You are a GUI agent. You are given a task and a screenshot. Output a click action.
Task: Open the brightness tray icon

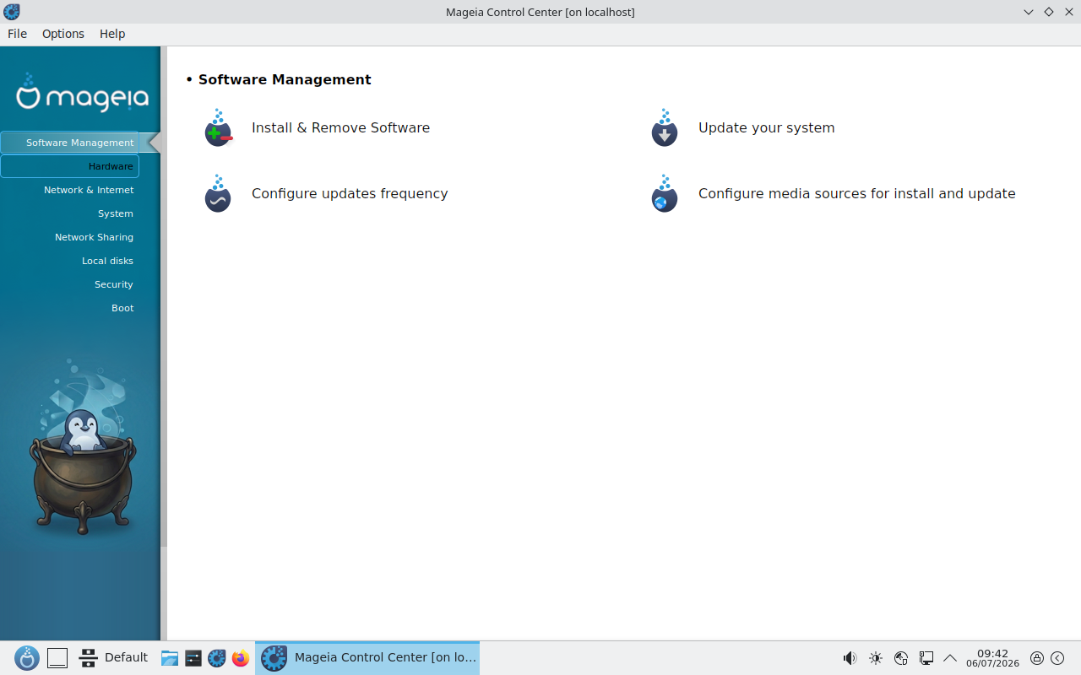(876, 658)
